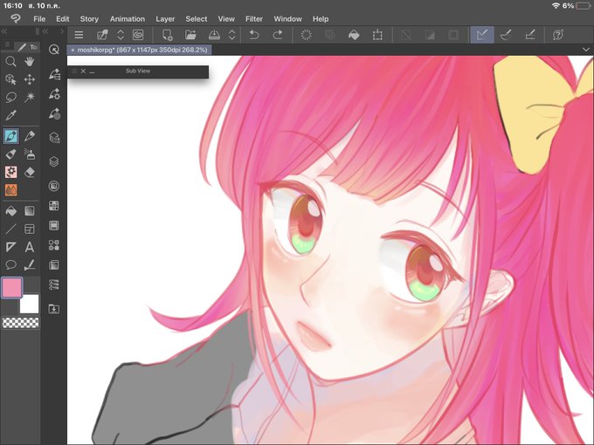Select the orange Blend tool

click(x=11, y=190)
